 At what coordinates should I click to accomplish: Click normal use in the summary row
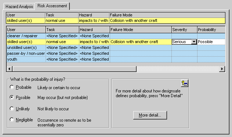click(x=62, y=20)
